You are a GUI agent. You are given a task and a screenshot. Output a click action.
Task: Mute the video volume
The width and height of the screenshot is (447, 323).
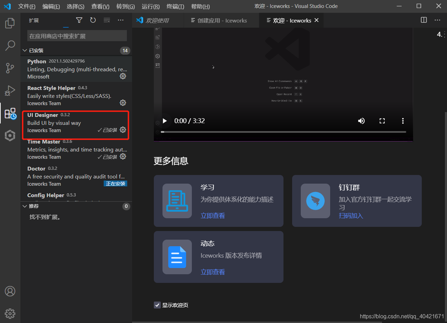tap(361, 121)
